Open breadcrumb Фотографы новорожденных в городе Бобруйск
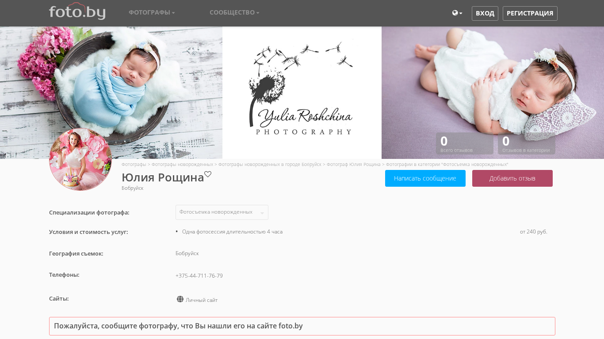Screen dimensions: 604x339 click(270, 164)
